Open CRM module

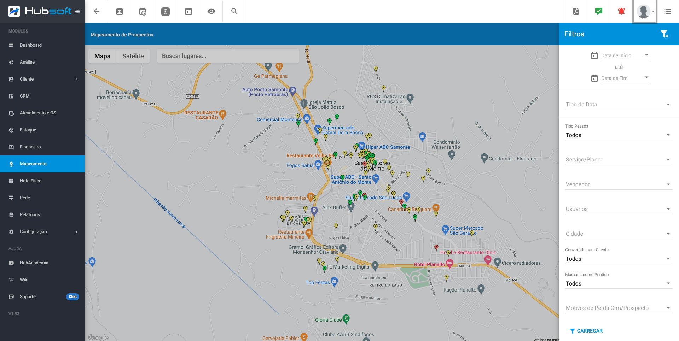[42, 96]
